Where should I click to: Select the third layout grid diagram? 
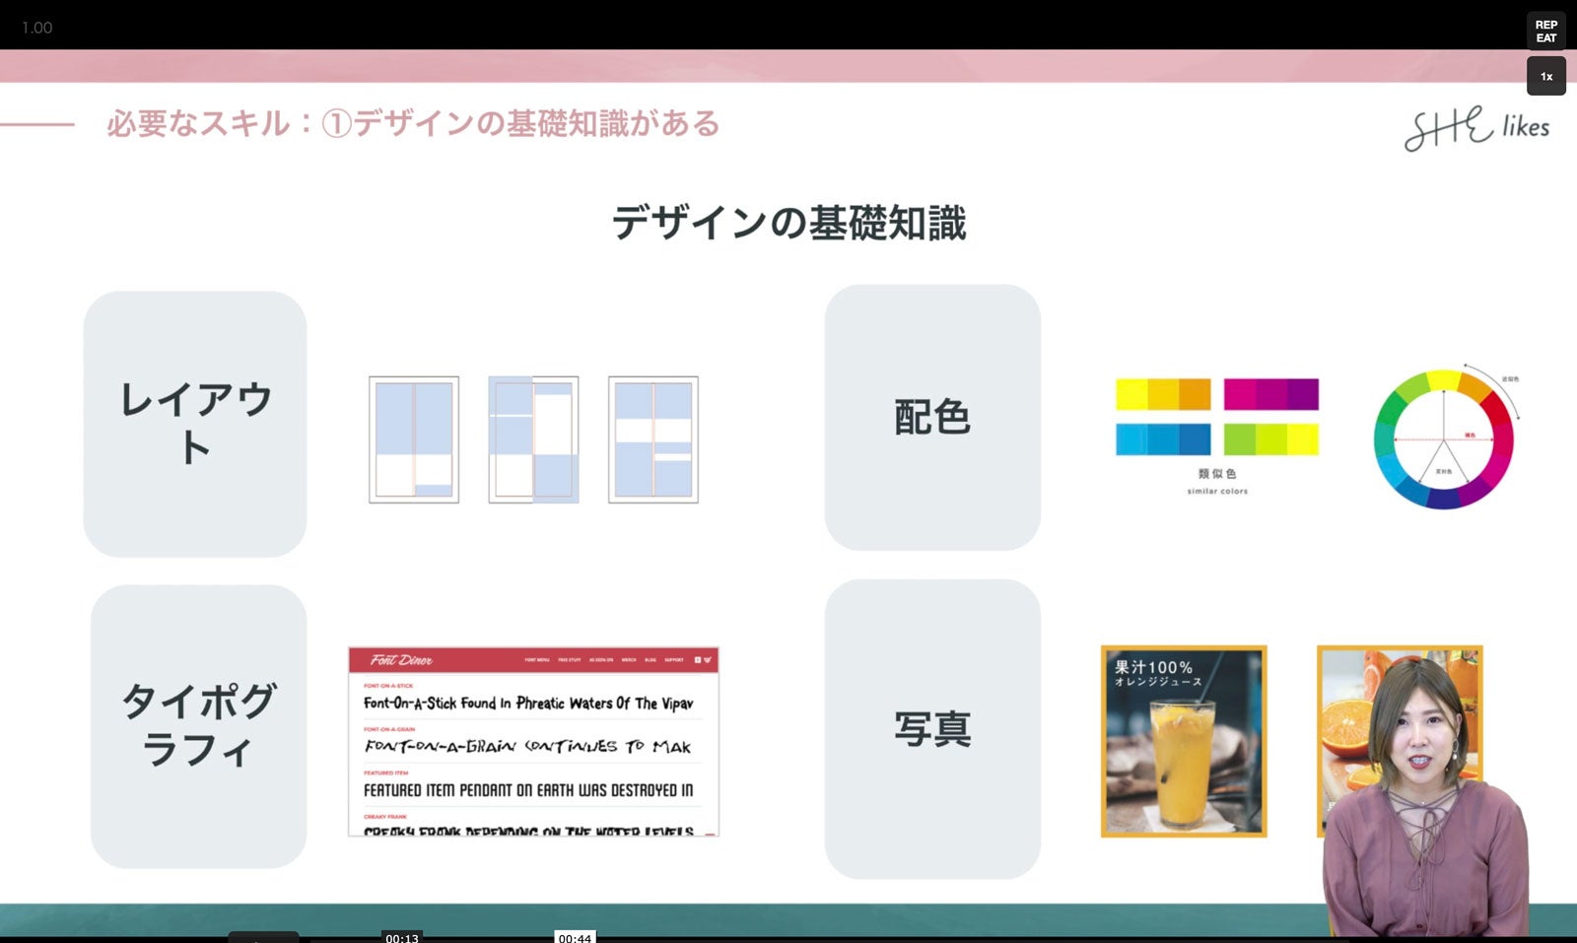pos(652,439)
